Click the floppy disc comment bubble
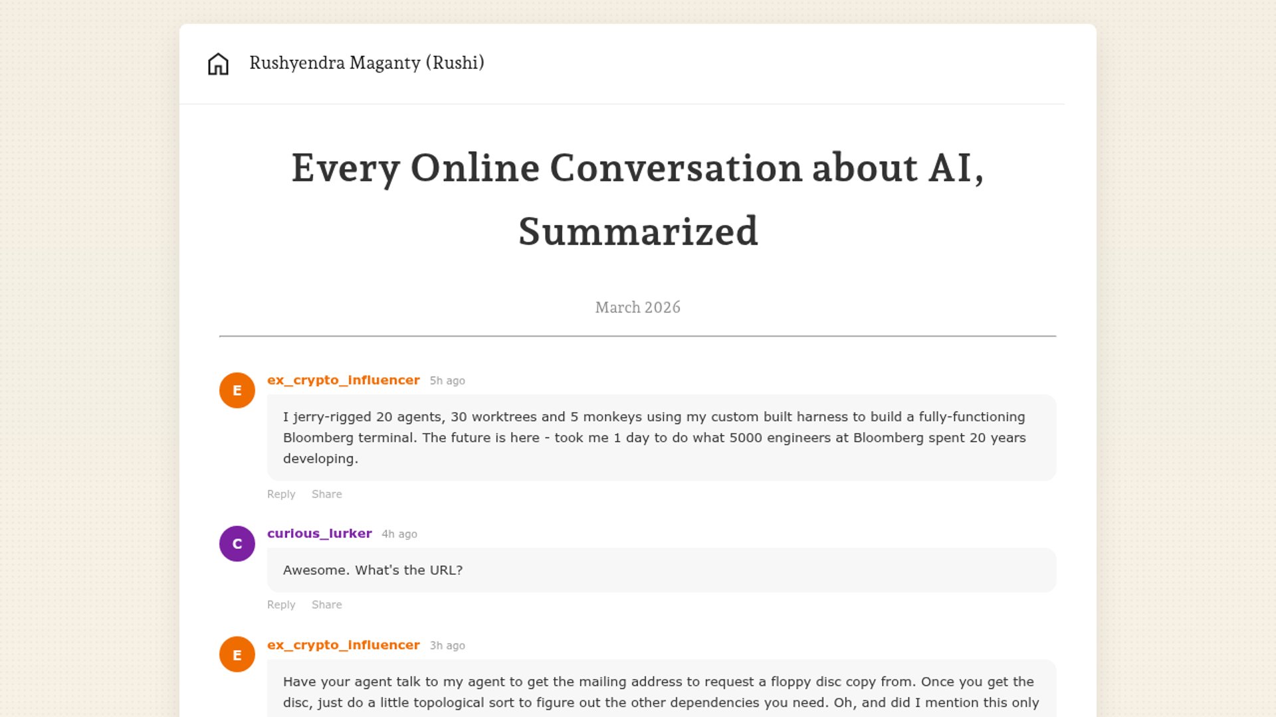The image size is (1276, 717). pos(661,692)
